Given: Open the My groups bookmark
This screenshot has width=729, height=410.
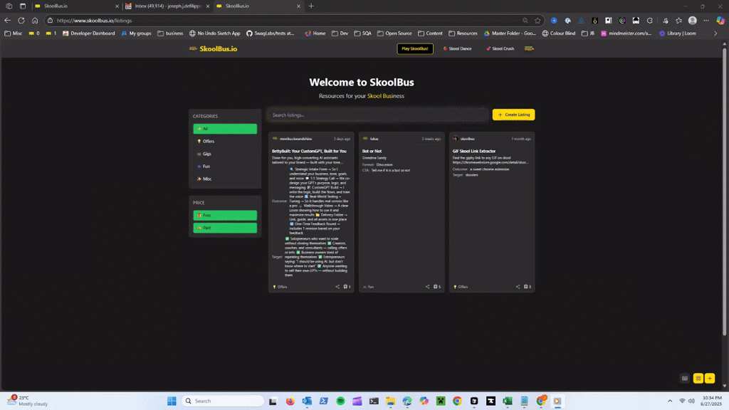Looking at the screenshot, I should 136,33.
